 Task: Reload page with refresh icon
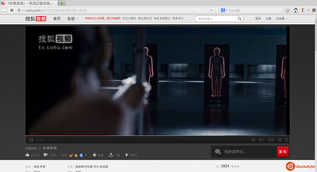tap(216, 10)
